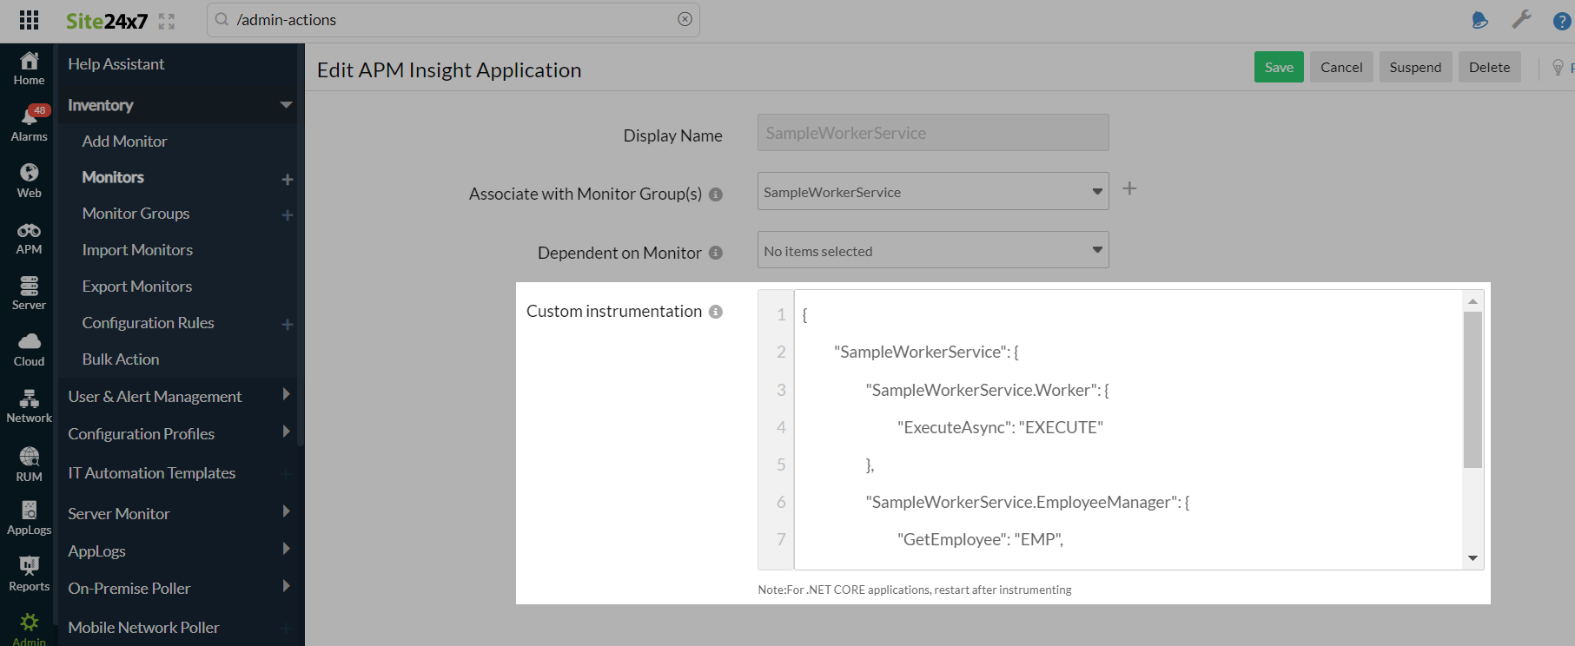The image size is (1575, 646).
Task: Click the Alarms bell icon in sidebar
Action: pyautogui.click(x=29, y=117)
